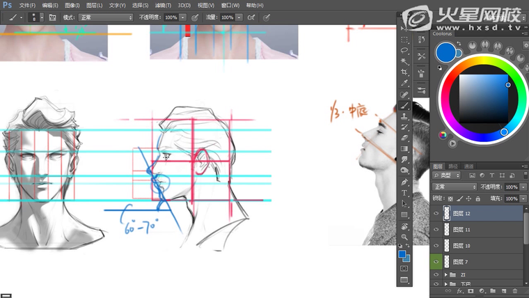The width and height of the screenshot is (529, 298).
Task: Select the Magic Wand tool
Action: coord(404,61)
